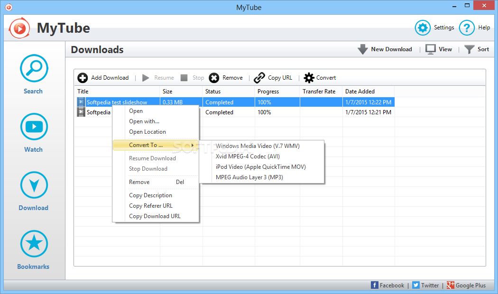Choose Open in the context menu
The height and width of the screenshot is (294, 498).
click(156, 111)
